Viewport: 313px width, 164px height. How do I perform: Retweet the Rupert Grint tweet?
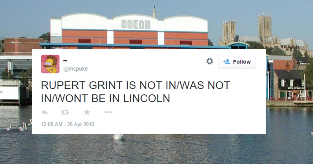[x=65, y=112]
